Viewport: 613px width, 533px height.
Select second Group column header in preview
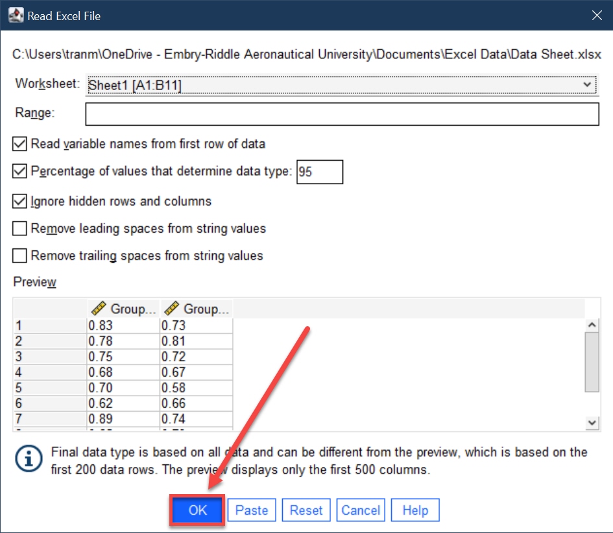click(x=197, y=309)
